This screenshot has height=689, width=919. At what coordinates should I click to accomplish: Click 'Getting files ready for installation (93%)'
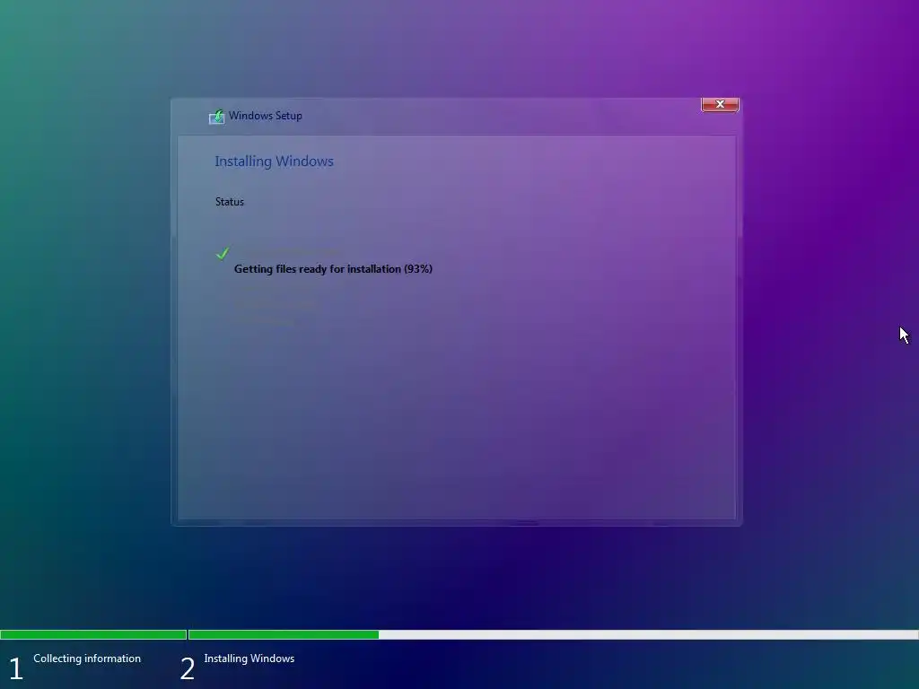(333, 269)
